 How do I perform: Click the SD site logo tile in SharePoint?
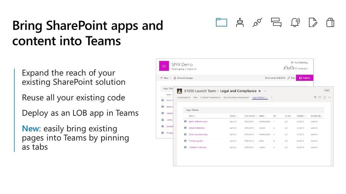pos(164,66)
